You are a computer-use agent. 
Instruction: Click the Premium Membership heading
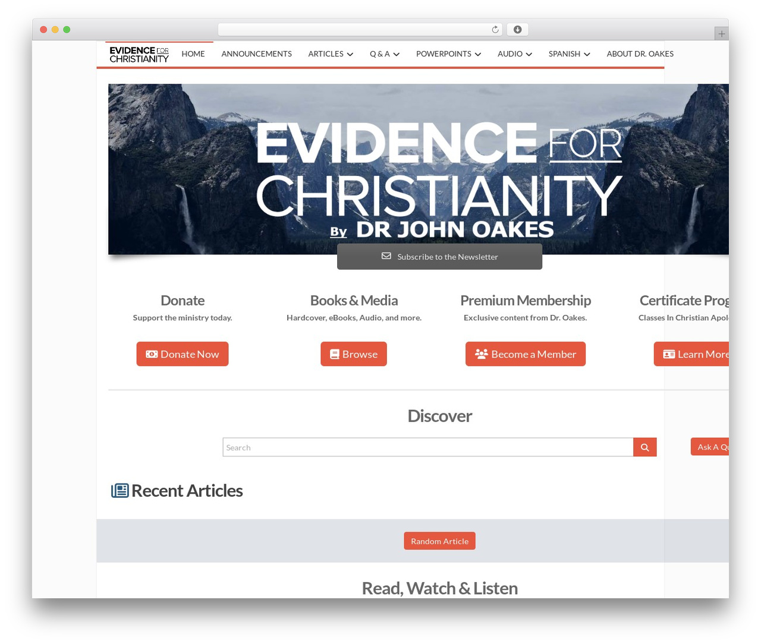[526, 301]
